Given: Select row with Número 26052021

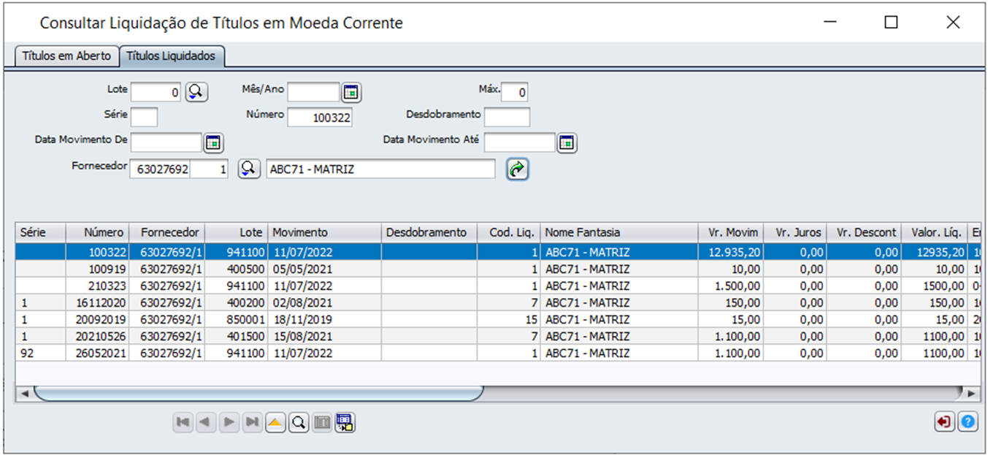Looking at the screenshot, I should 498,353.
